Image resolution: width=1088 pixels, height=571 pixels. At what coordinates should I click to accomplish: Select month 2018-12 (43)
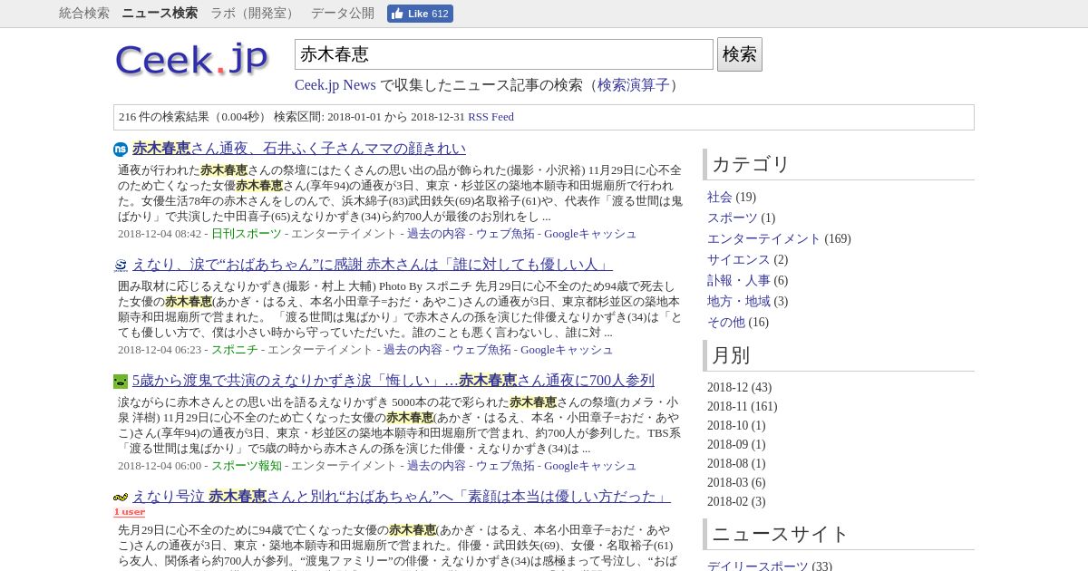[x=739, y=388]
